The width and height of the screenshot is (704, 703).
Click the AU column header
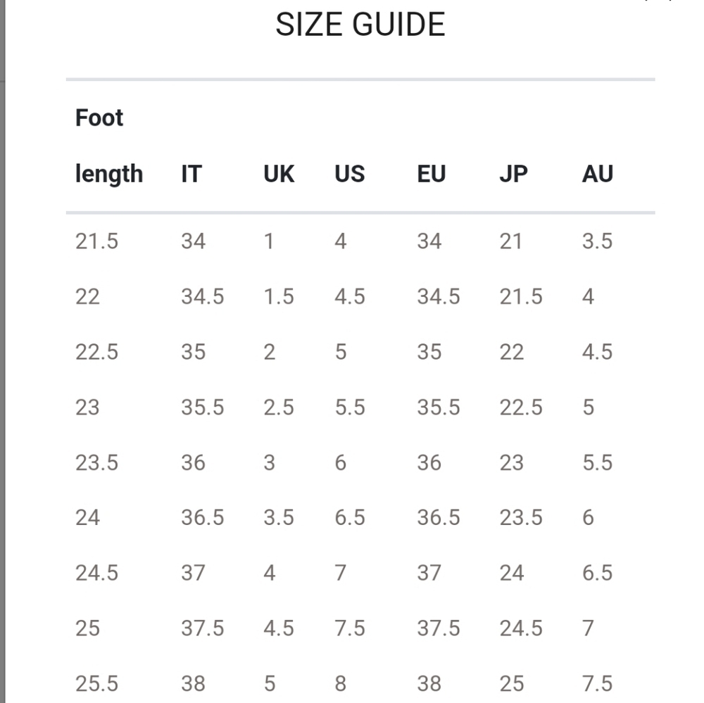point(598,174)
